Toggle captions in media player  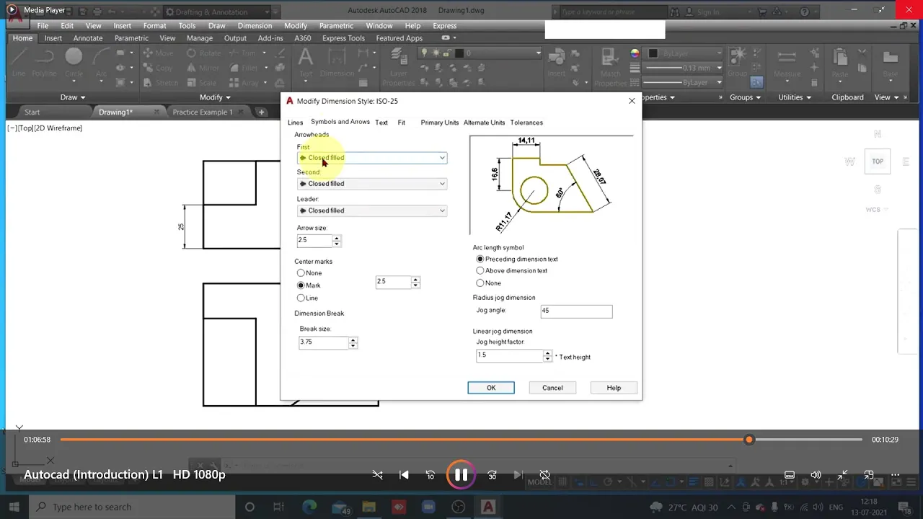click(x=790, y=475)
